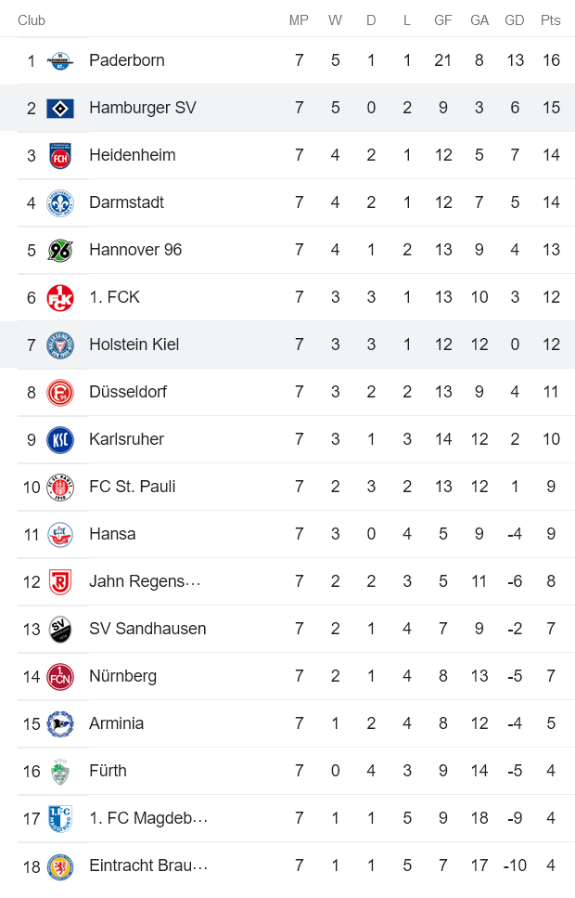Select SV Sandhausen in the standings
This screenshot has width=575, height=898.
click(147, 628)
